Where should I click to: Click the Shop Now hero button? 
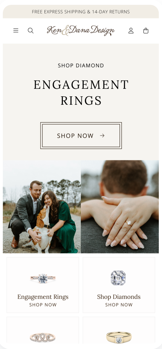point(81,136)
